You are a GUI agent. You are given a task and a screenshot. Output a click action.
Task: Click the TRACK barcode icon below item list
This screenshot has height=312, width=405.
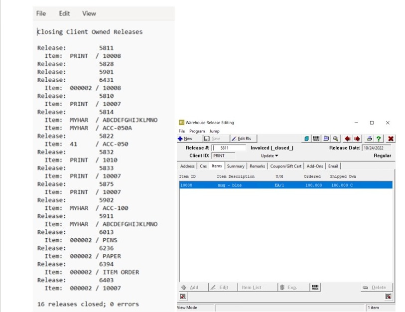tap(315, 287)
